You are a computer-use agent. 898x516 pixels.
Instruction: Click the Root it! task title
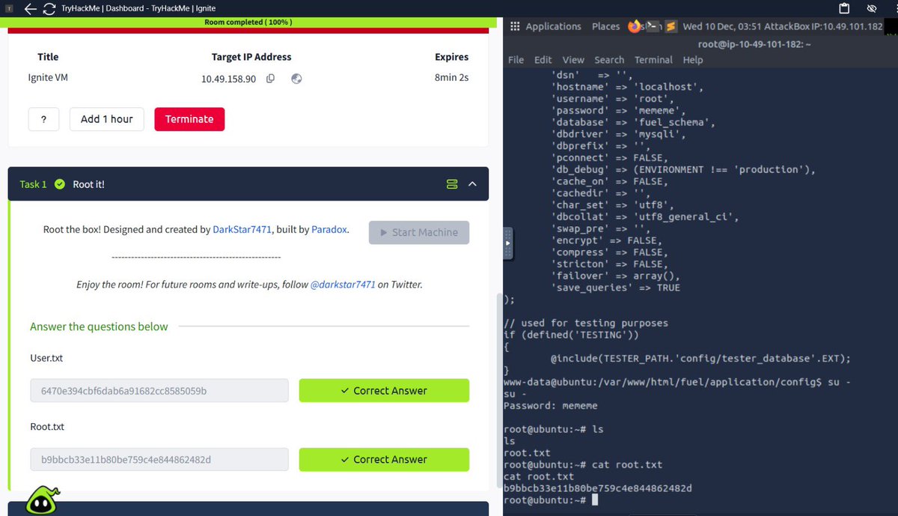89,184
